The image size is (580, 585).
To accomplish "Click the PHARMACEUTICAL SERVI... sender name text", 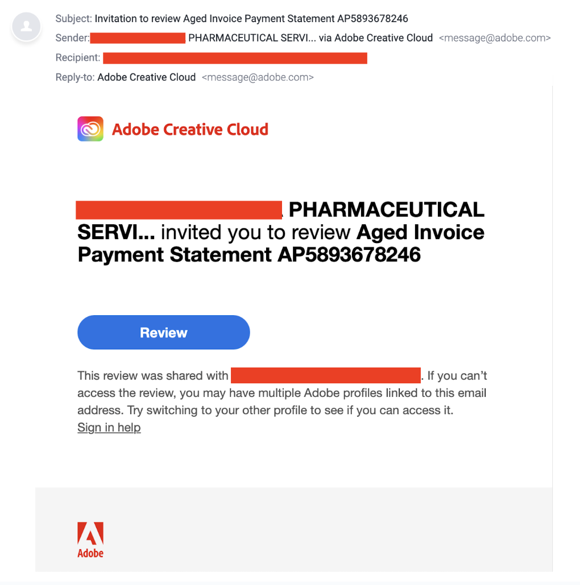I will point(252,38).
